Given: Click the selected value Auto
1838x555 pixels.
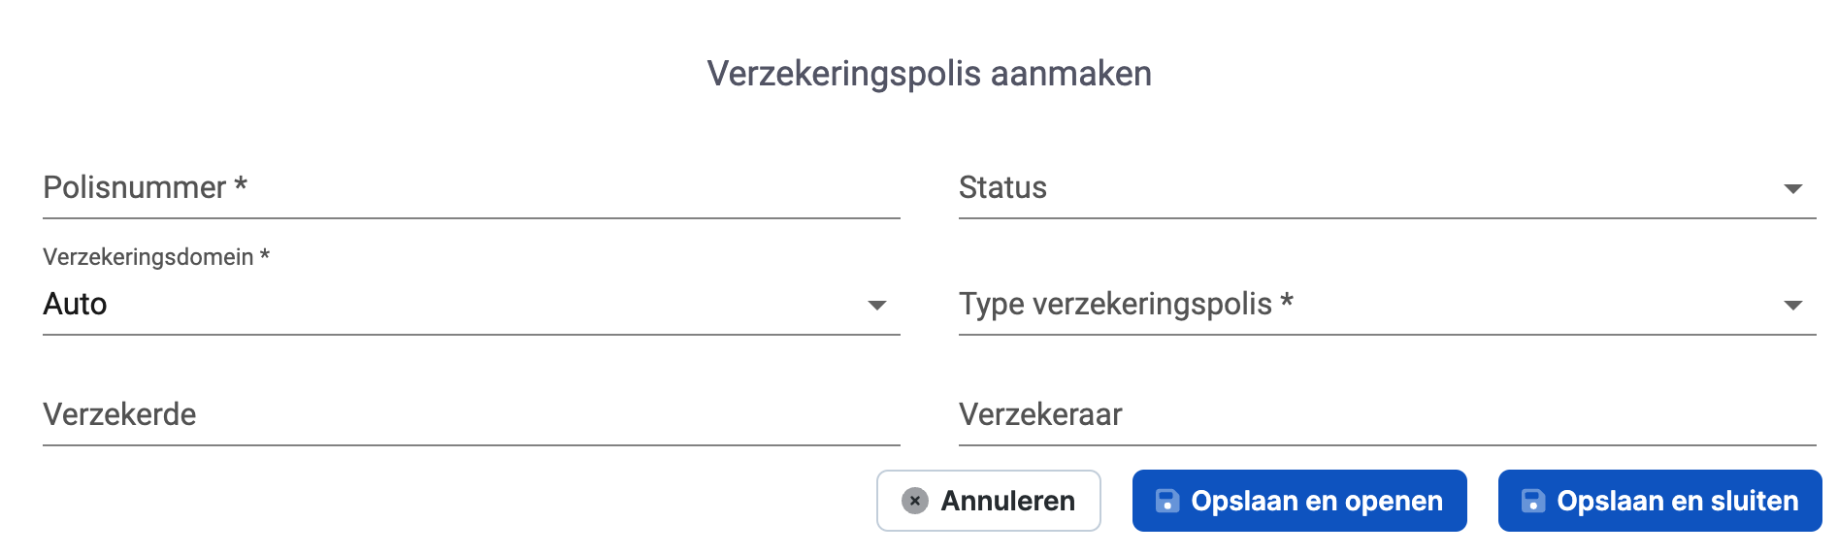Looking at the screenshot, I should click(76, 305).
